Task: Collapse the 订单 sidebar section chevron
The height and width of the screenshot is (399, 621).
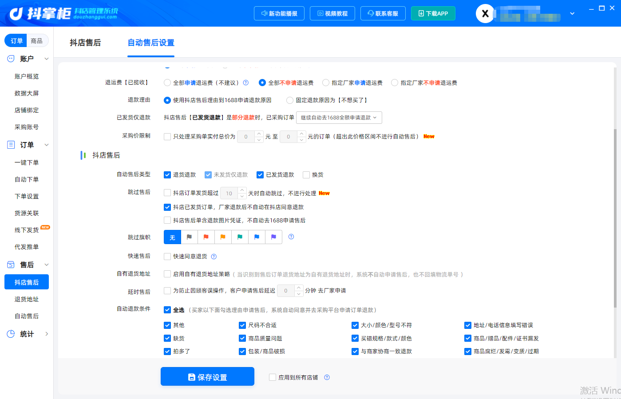Action: coord(47,145)
